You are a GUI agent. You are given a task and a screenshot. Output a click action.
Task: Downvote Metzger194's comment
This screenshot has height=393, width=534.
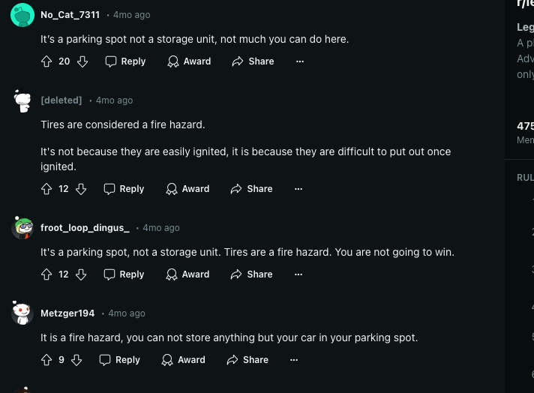[76, 360]
